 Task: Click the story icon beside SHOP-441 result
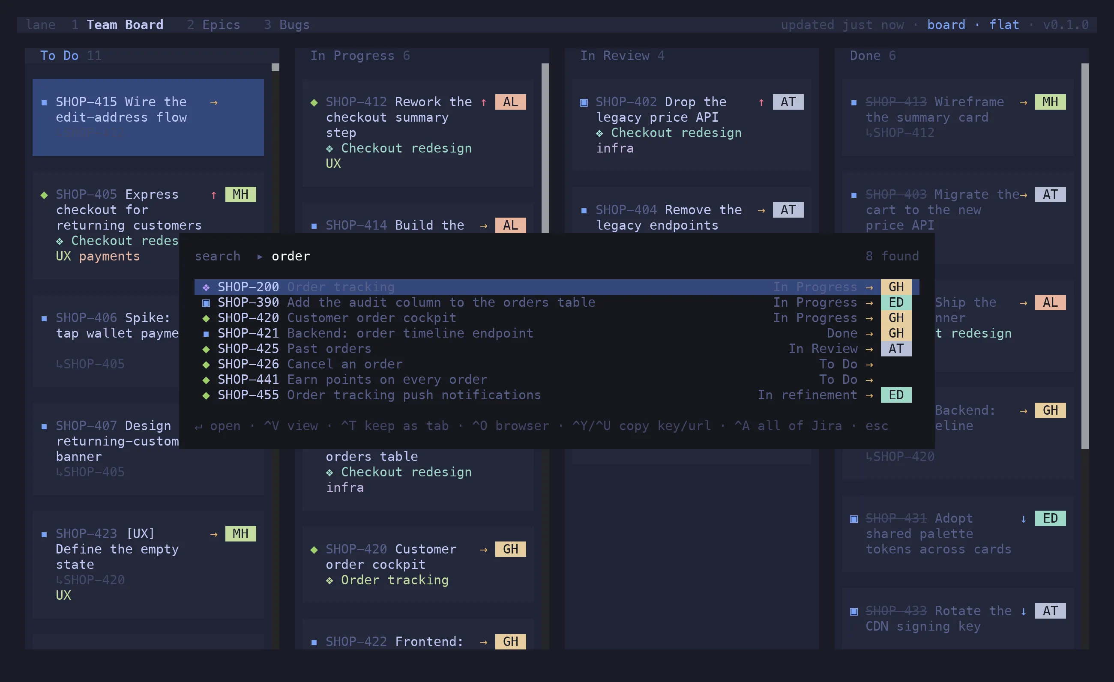tap(206, 380)
